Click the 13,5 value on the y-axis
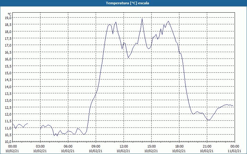 (8, 94)
